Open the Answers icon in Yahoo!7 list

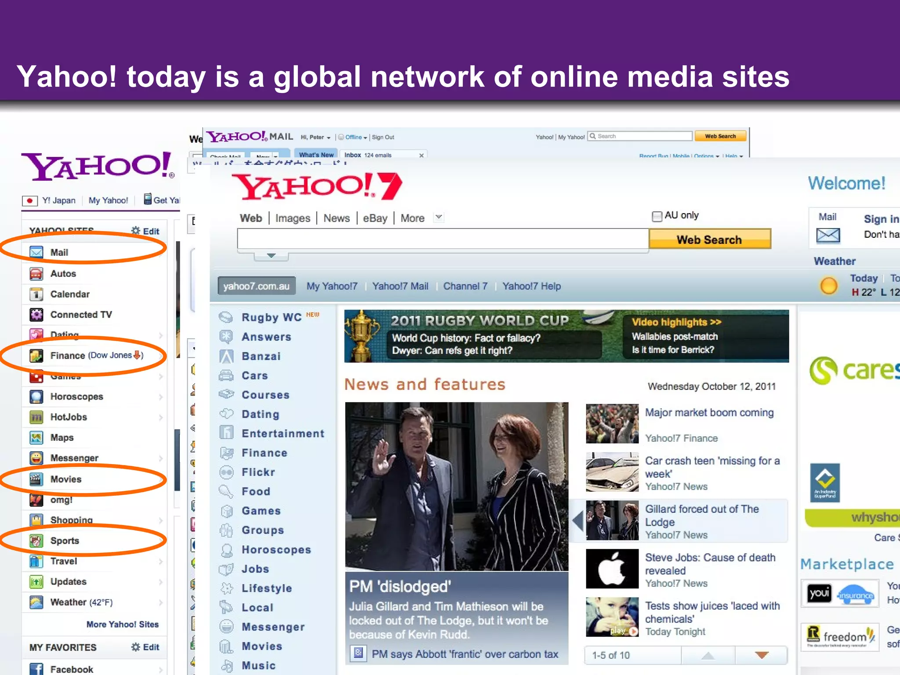click(226, 337)
